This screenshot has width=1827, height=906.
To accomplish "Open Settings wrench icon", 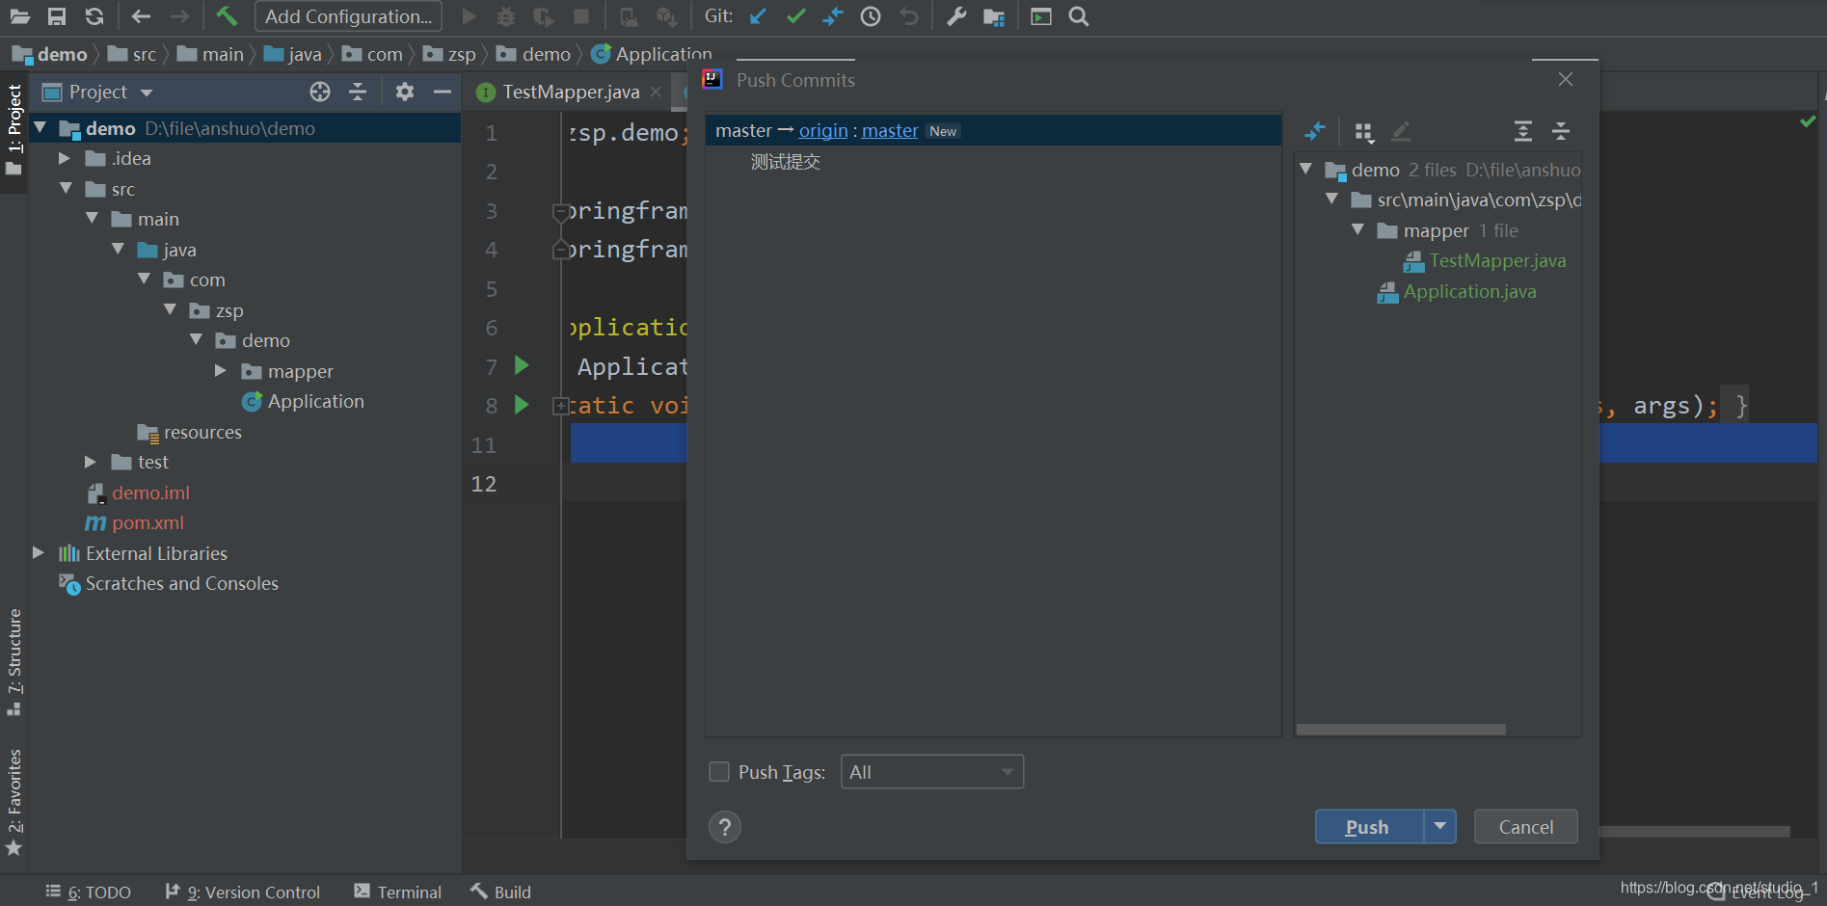I will pos(955,16).
